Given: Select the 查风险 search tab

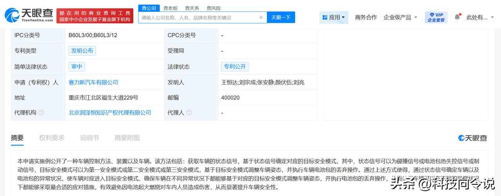Looking at the screenshot, I should pos(213,8).
